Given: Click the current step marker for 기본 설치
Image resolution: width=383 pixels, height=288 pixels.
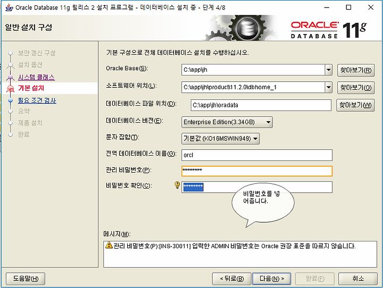Looking at the screenshot, I should pyautogui.click(x=10, y=88).
